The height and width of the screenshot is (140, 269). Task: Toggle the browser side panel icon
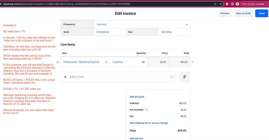coord(232,4)
